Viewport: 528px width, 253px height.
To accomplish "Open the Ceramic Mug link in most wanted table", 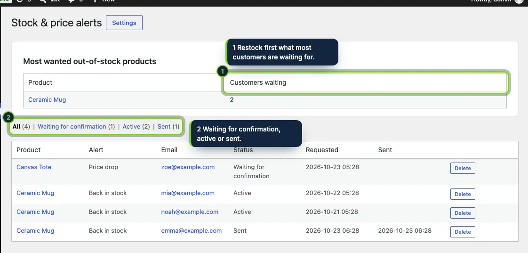I will 47,99.
